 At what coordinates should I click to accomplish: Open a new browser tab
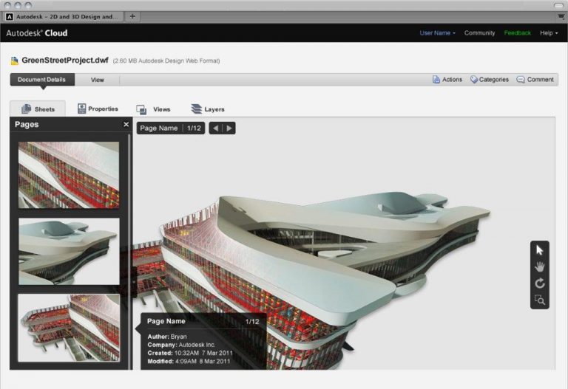pos(132,16)
